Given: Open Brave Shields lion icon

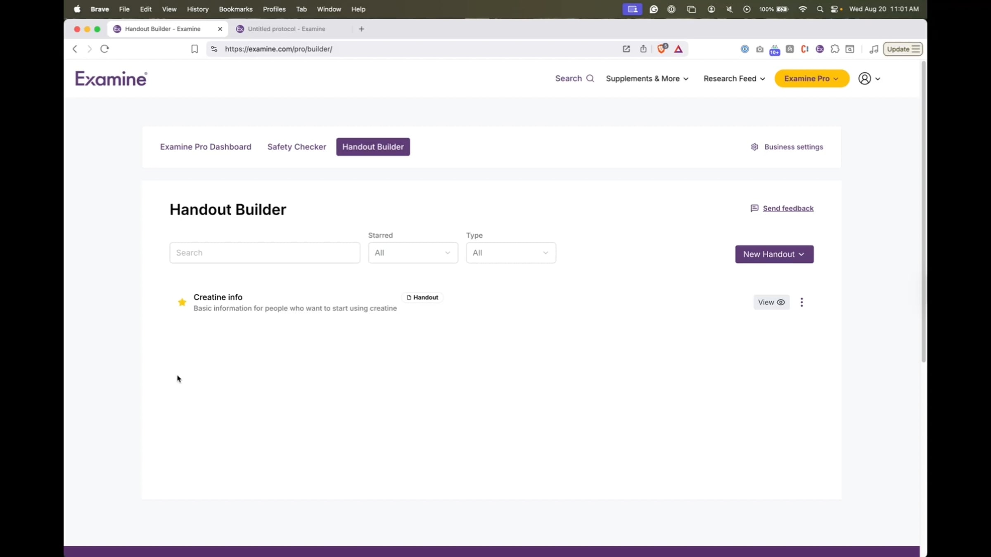Looking at the screenshot, I should (x=662, y=49).
